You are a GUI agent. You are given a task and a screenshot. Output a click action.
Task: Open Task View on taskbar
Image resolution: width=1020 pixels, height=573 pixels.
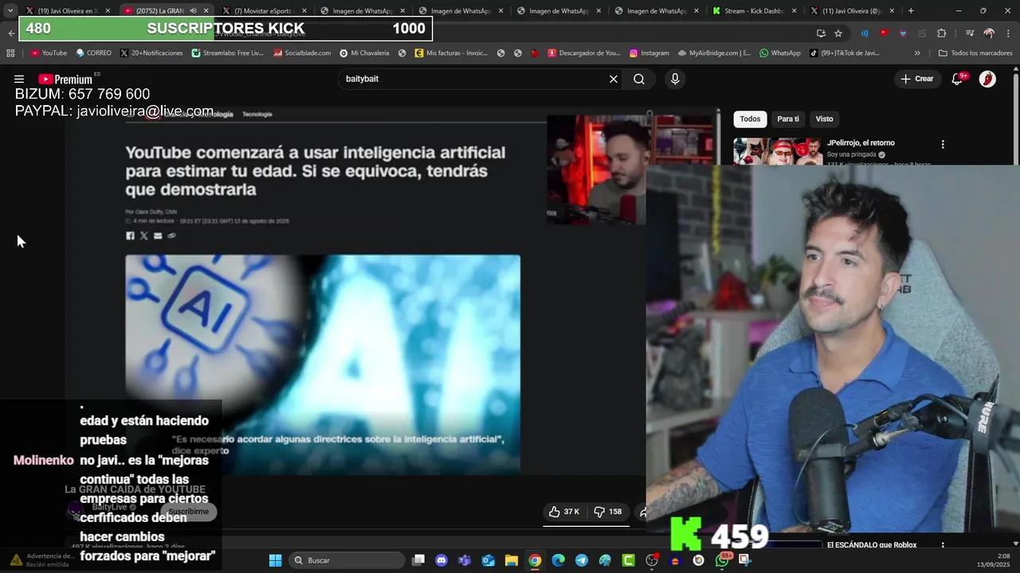point(418,560)
